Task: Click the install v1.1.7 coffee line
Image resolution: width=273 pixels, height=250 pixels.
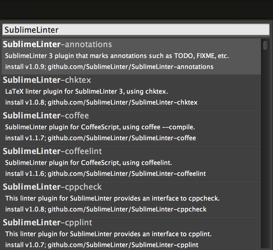Action: click(x=100, y=138)
